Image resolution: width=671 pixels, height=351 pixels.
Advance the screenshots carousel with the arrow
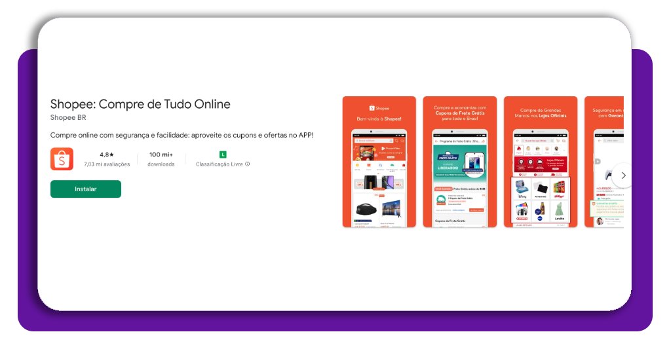623,175
